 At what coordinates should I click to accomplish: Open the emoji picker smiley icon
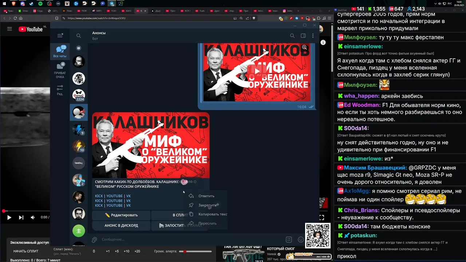[x=301, y=239]
